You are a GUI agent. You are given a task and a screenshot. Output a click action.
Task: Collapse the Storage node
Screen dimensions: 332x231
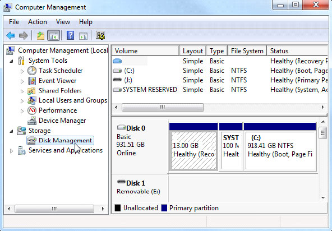[x=11, y=131]
